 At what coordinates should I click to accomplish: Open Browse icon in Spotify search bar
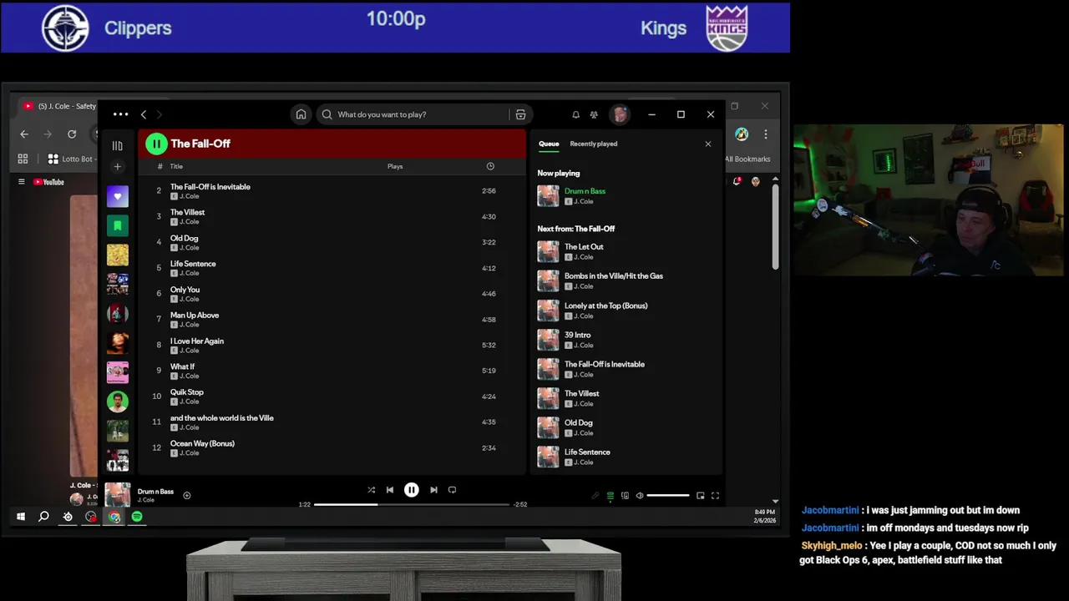[520, 114]
